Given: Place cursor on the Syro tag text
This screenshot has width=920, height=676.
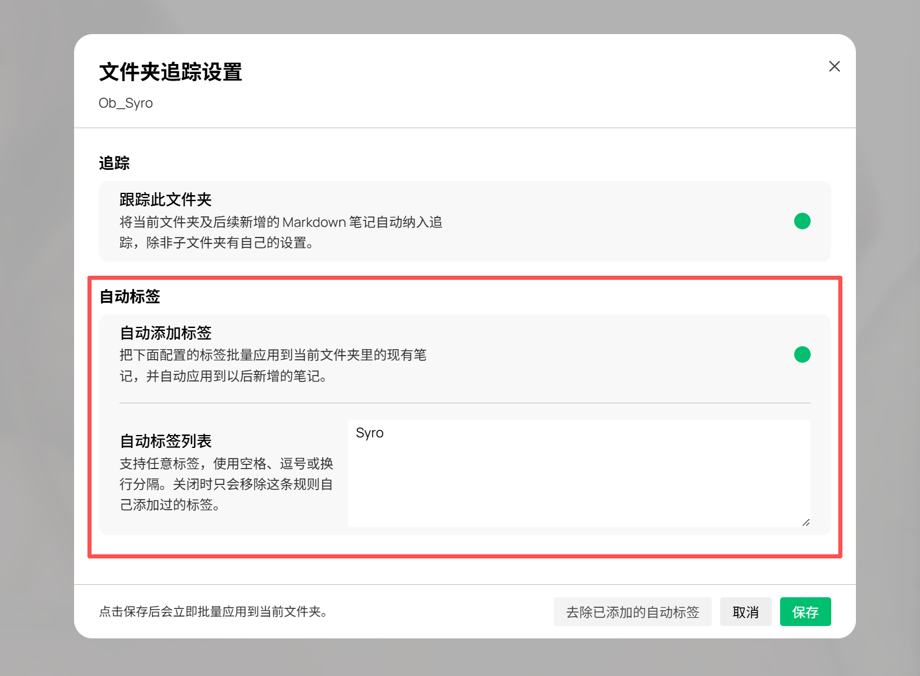Looking at the screenshot, I should (370, 433).
